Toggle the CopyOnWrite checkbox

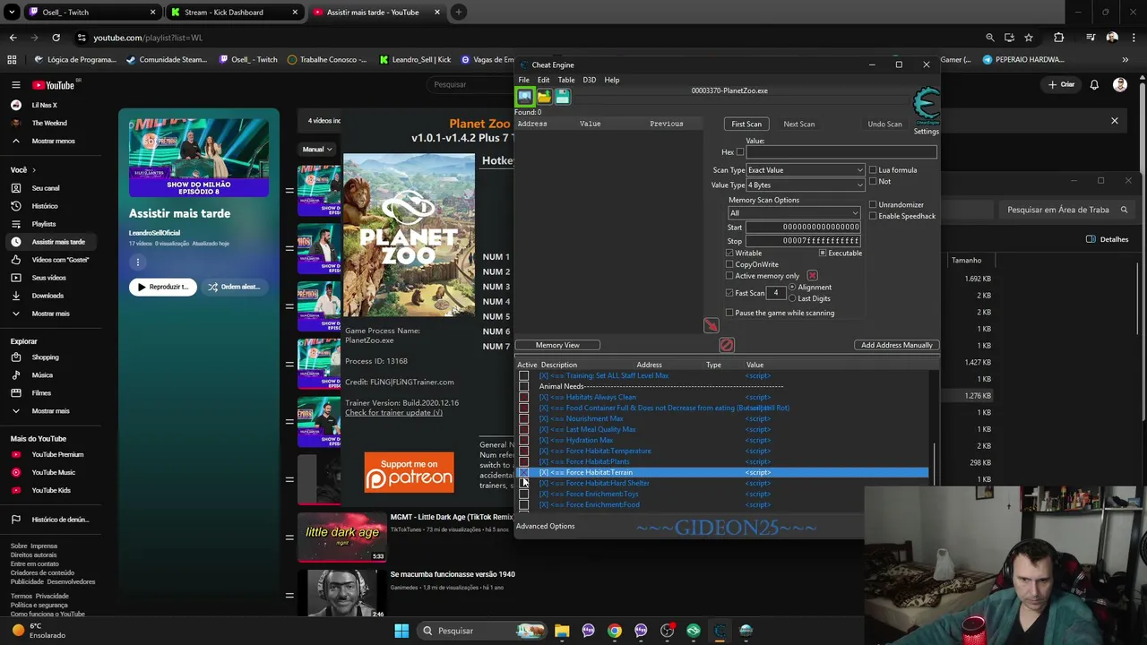click(729, 265)
